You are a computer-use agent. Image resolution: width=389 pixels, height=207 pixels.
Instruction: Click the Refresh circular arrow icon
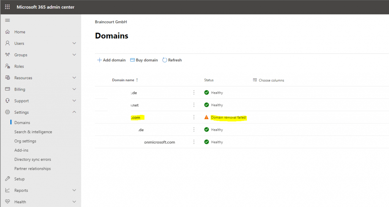pyautogui.click(x=164, y=60)
